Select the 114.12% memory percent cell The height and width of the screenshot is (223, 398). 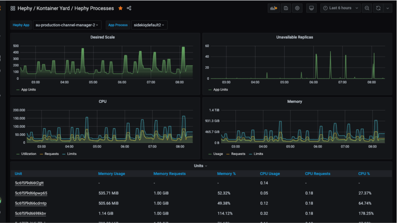pos(225,213)
